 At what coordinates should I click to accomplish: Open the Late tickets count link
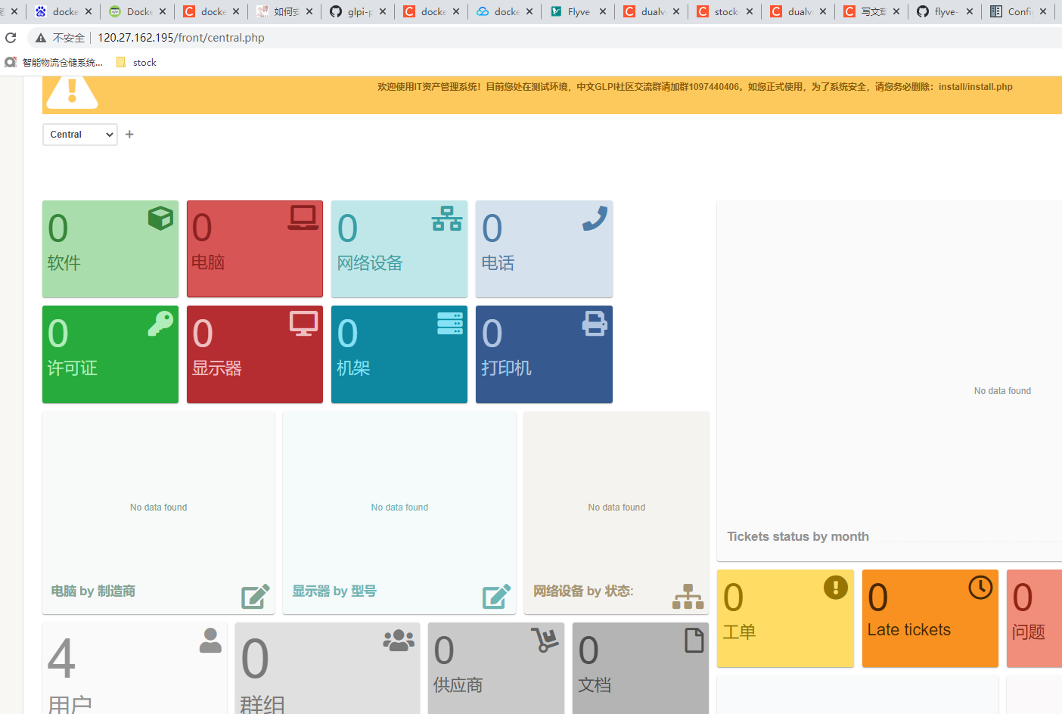(878, 597)
